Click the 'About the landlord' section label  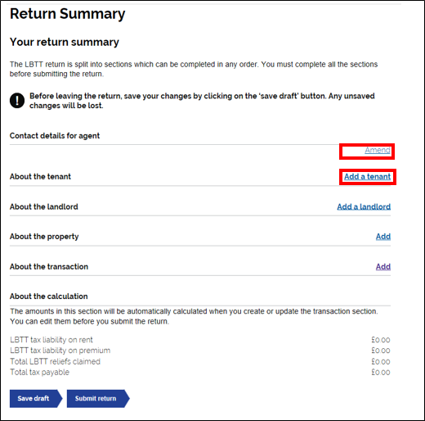click(44, 206)
